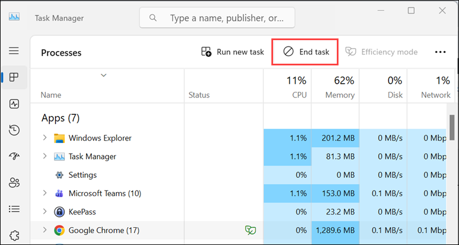Open the Startup apps sidebar icon
Viewport: 459px width, 245px height.
(14, 157)
